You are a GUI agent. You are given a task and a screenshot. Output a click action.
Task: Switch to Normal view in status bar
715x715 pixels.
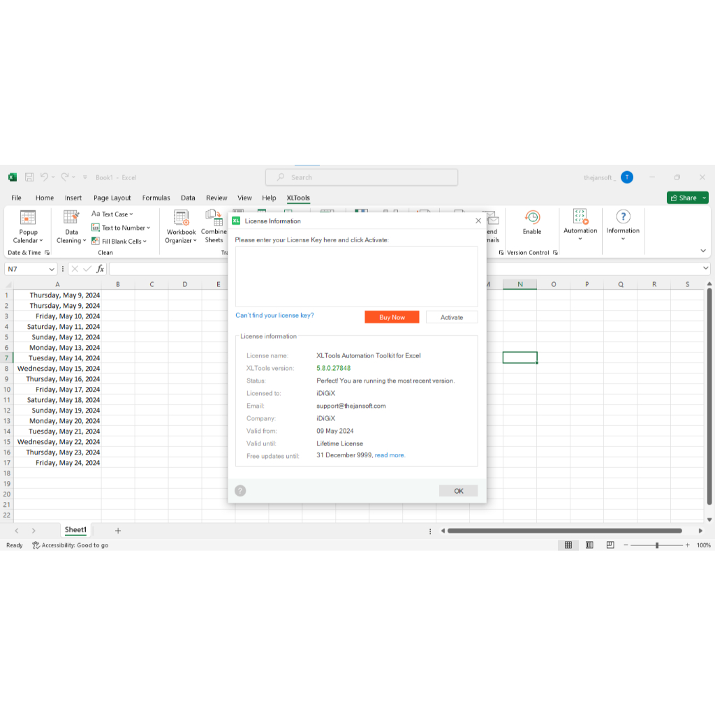click(x=568, y=545)
